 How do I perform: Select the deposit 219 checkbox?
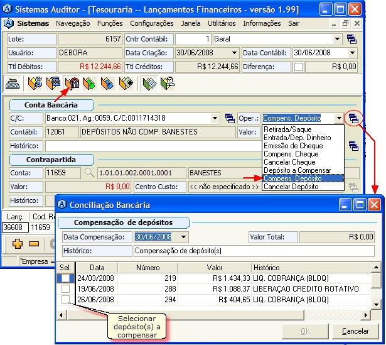tap(65, 278)
